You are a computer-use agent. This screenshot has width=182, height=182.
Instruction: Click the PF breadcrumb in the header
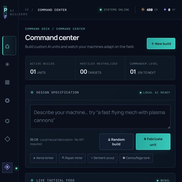pos(27,10)
